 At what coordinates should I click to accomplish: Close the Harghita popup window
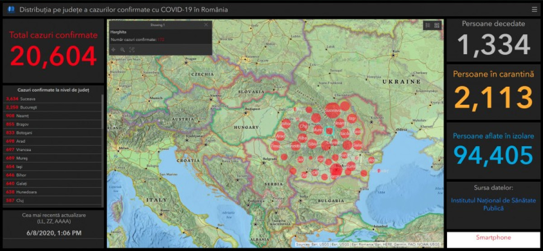coord(206,25)
